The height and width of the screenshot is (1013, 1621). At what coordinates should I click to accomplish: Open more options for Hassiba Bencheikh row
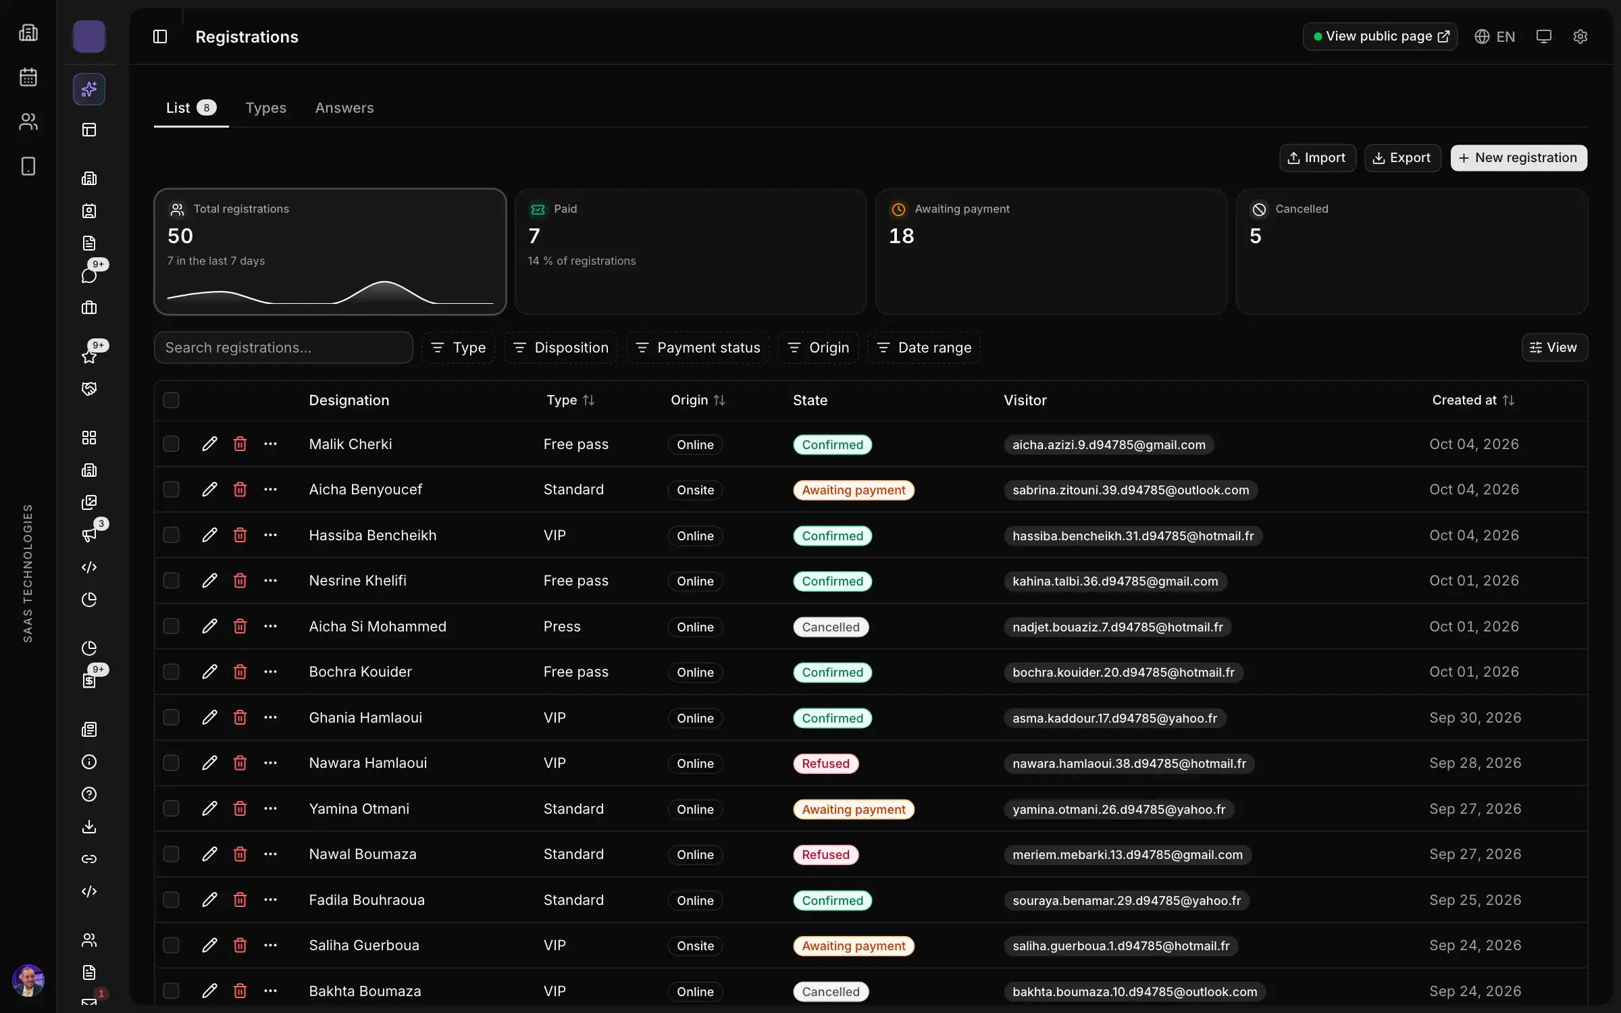[270, 535]
